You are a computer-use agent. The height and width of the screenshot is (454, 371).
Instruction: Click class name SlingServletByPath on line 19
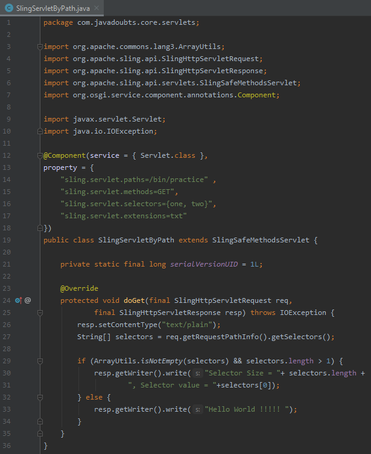point(136,241)
